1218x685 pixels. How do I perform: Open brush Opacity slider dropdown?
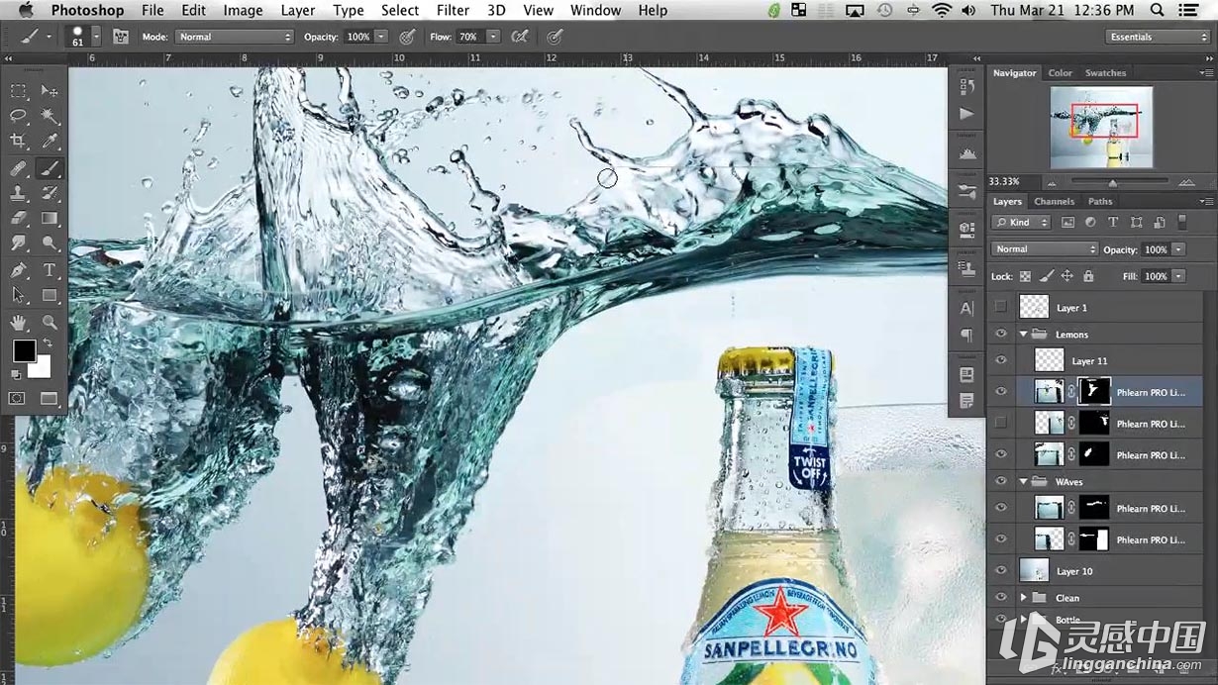coord(382,37)
